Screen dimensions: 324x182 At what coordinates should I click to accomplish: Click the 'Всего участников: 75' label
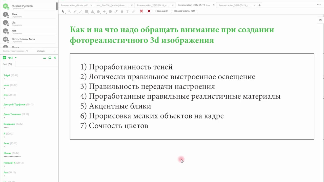(x=15, y=51)
